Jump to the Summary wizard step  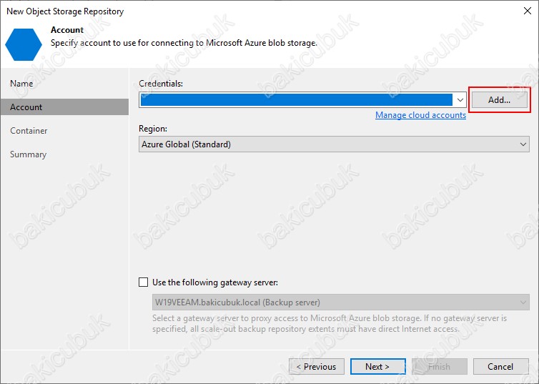(x=28, y=154)
